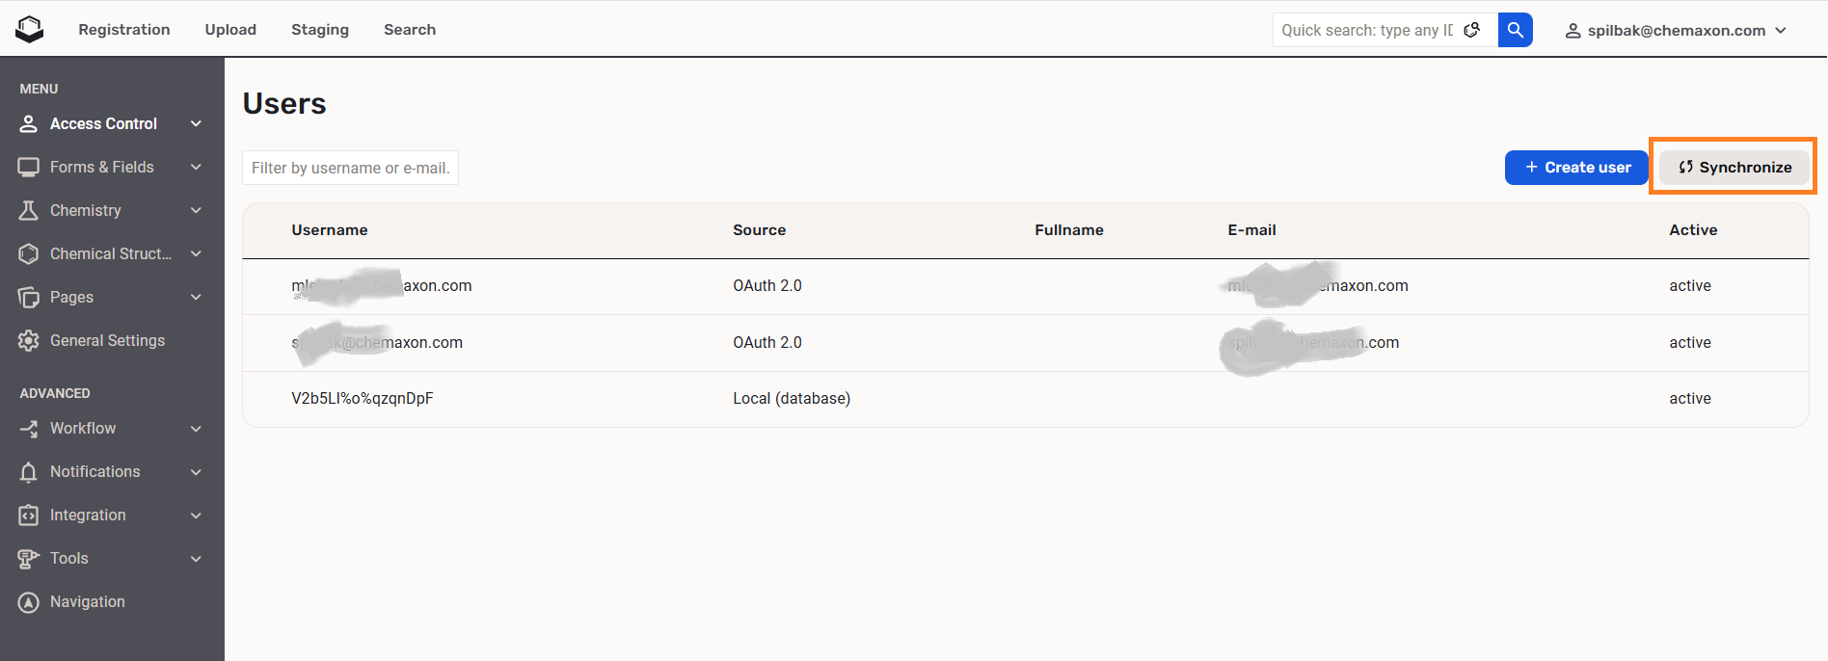Click the Forms & Fields monitor icon
The image size is (1828, 661).
coord(29,167)
